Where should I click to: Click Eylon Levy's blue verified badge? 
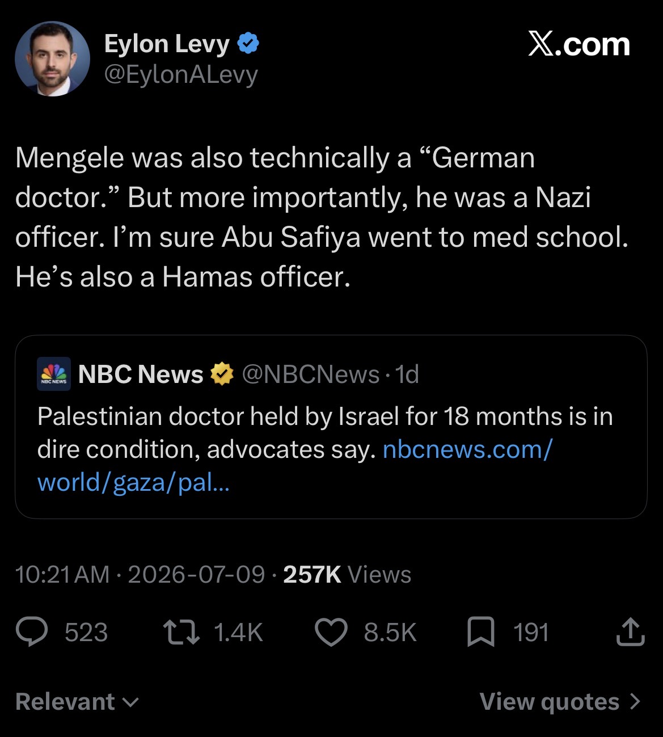tap(248, 43)
